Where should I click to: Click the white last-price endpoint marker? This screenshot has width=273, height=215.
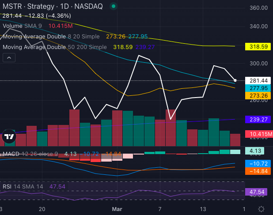coord(235,80)
